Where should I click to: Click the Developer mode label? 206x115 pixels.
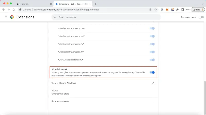click(x=188, y=17)
